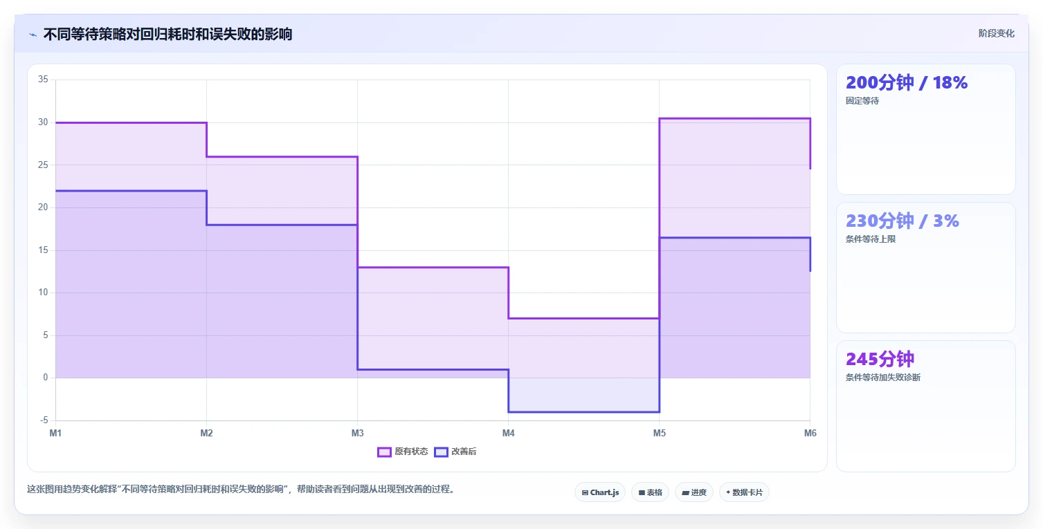The image size is (1043, 529).
Task: Select the 245分钟 data card value
Action: (x=880, y=359)
